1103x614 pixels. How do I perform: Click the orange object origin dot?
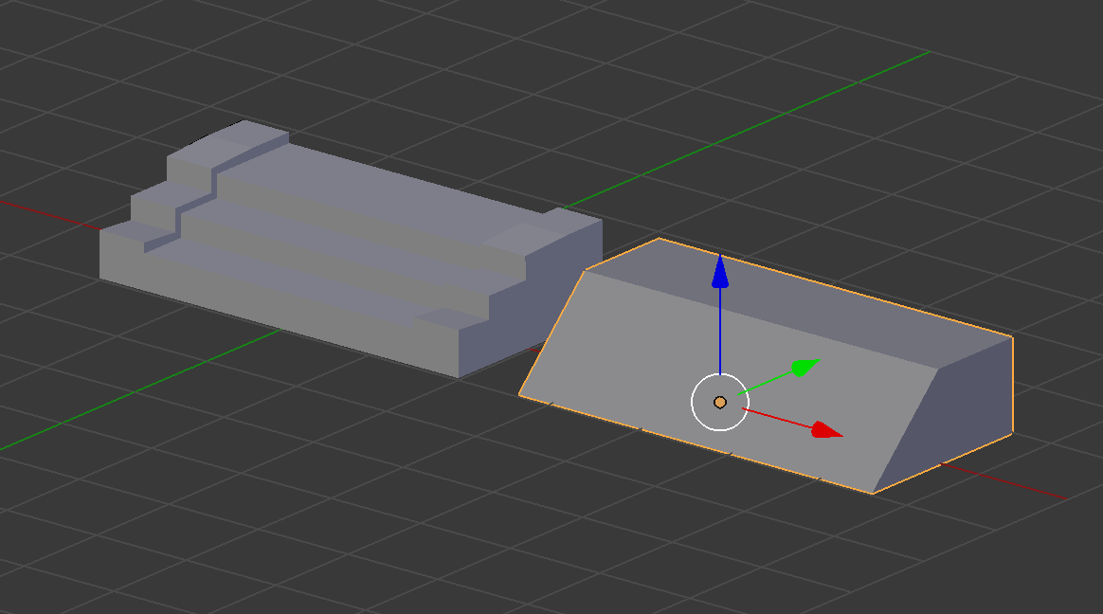(x=720, y=402)
